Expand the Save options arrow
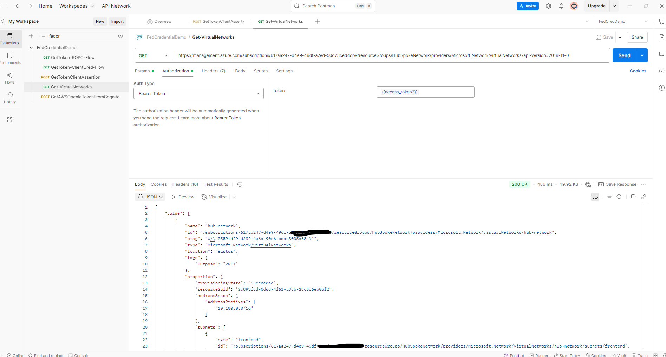Screen dimensions: 666x357 [x=620, y=37]
